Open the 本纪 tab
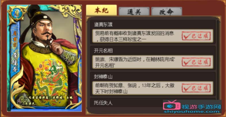This screenshot has height=117, width=226. (101, 10)
